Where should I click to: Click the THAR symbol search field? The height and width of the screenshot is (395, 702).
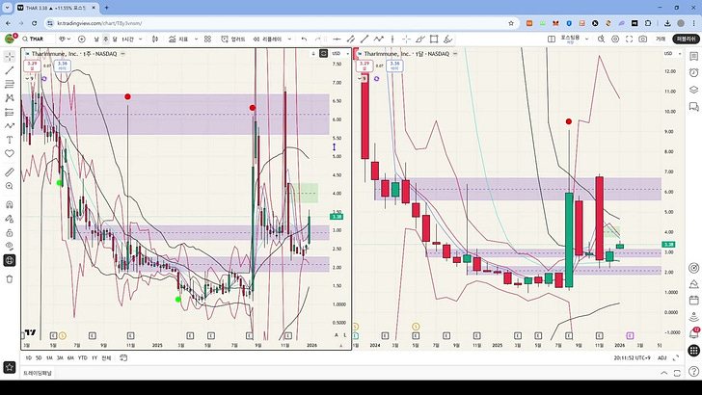pyautogui.click(x=38, y=39)
